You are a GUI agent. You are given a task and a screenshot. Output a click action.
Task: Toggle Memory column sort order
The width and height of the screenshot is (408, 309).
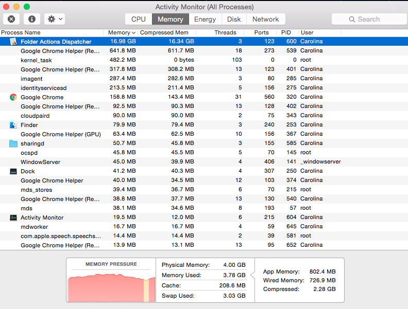click(121, 32)
